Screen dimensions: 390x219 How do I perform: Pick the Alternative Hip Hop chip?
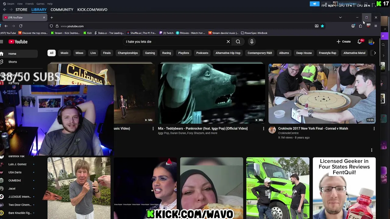click(228, 53)
